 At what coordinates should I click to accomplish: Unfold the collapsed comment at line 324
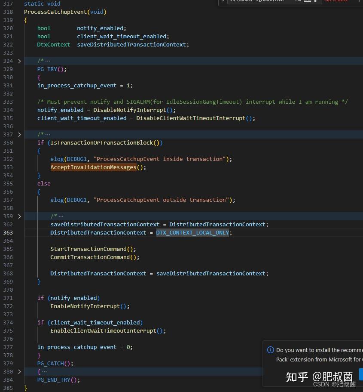[19, 61]
